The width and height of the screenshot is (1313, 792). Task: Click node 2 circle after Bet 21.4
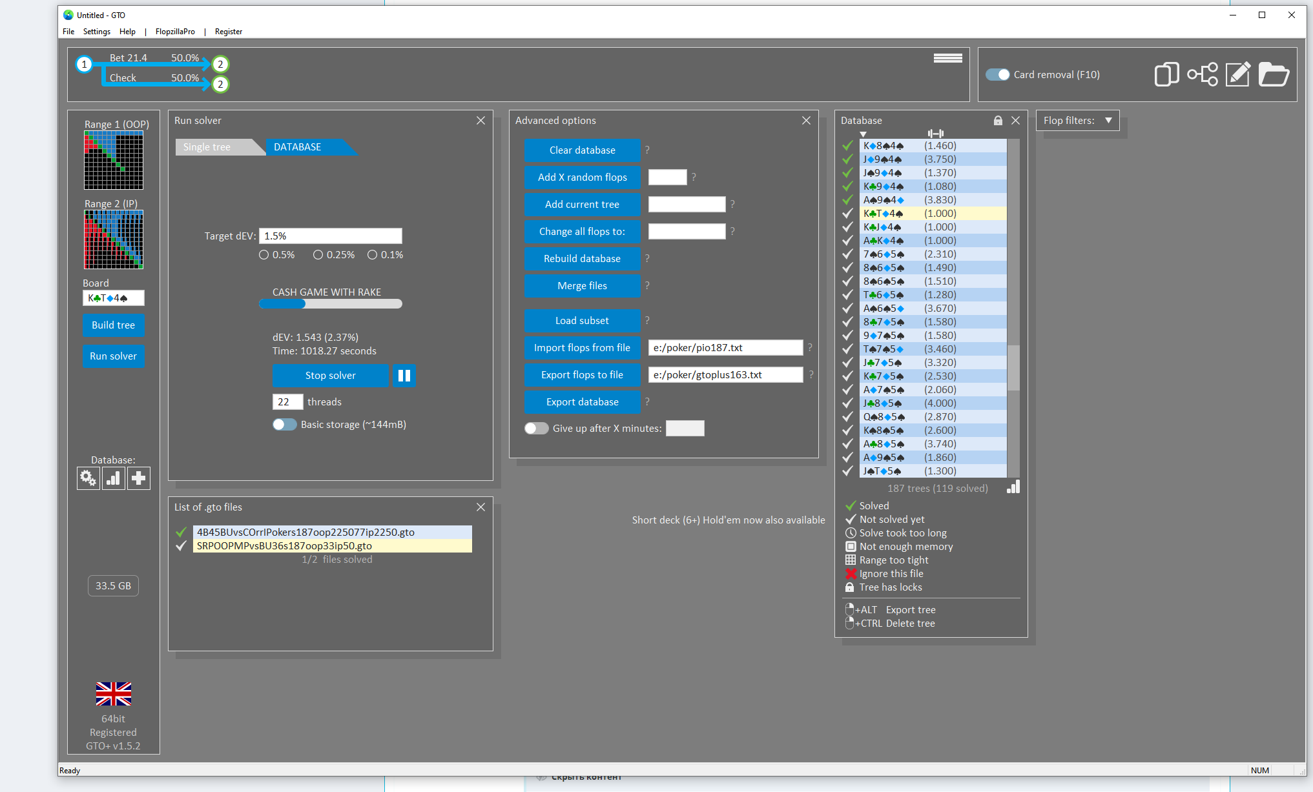point(220,65)
